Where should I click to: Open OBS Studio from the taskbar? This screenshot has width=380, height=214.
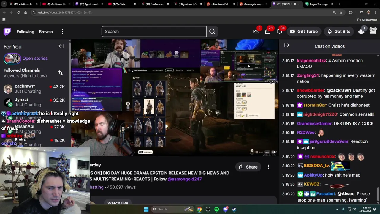pyautogui.click(x=208, y=209)
